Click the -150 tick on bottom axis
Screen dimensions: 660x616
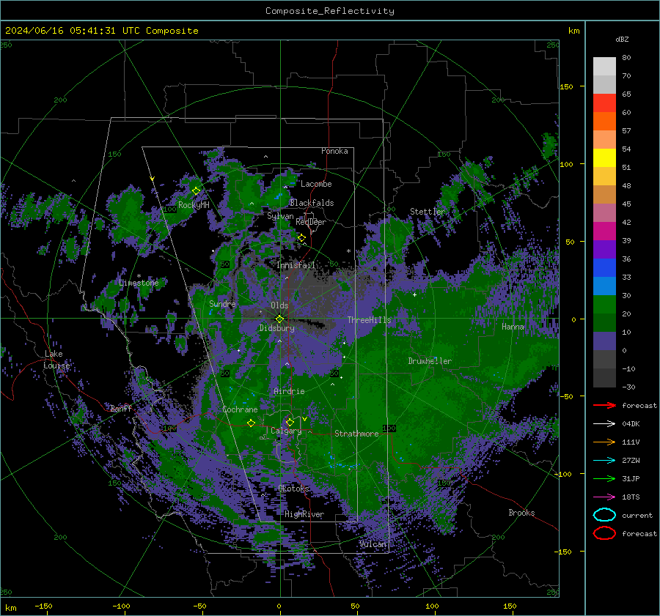coord(43,606)
